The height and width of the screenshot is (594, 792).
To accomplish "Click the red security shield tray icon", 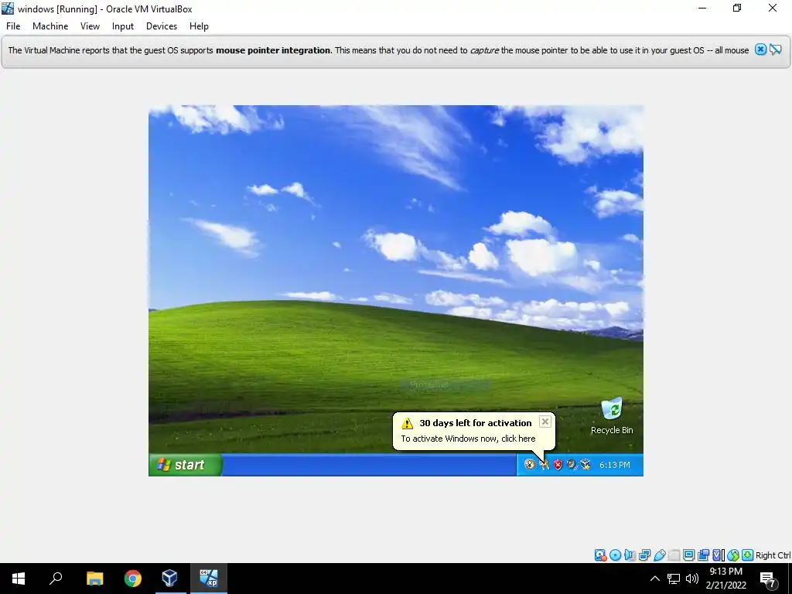I will click(x=558, y=465).
